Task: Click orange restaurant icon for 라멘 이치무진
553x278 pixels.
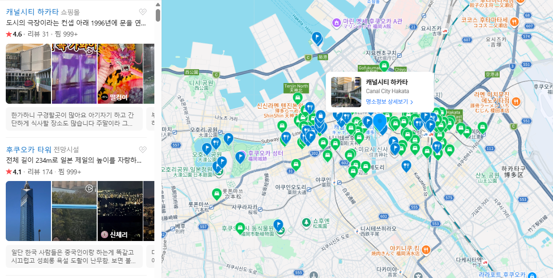Action: 516,102
